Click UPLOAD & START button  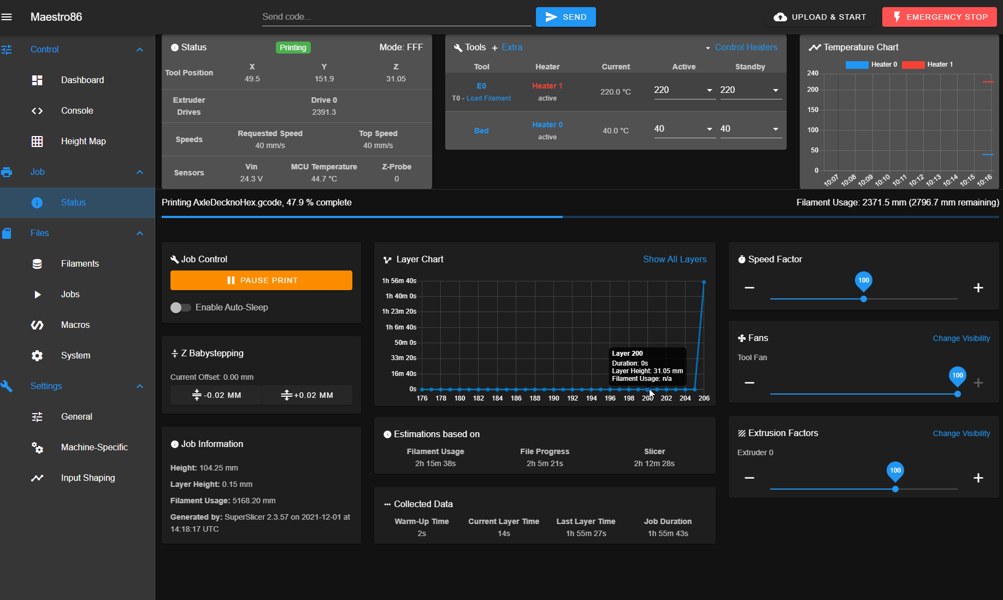coord(819,17)
